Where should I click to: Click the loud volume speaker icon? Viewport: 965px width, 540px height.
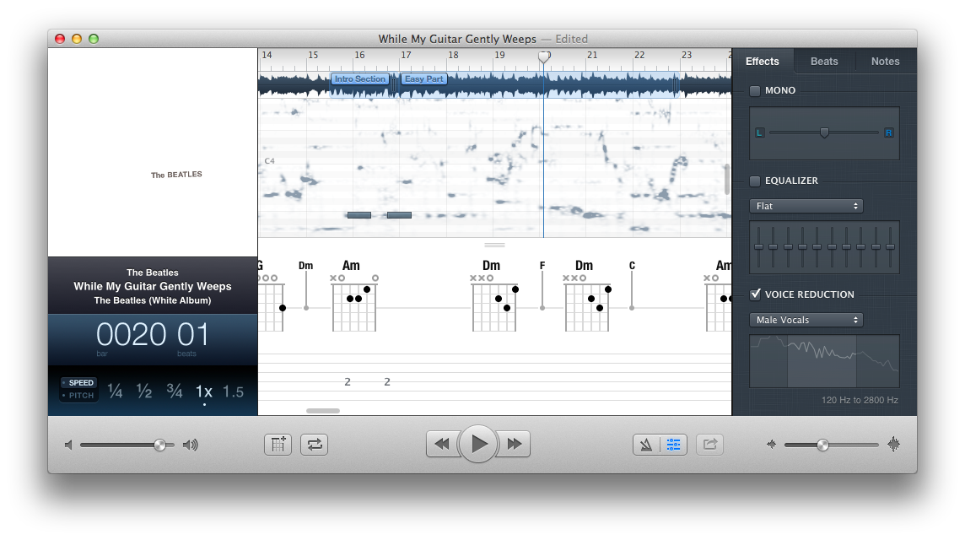pyautogui.click(x=191, y=445)
